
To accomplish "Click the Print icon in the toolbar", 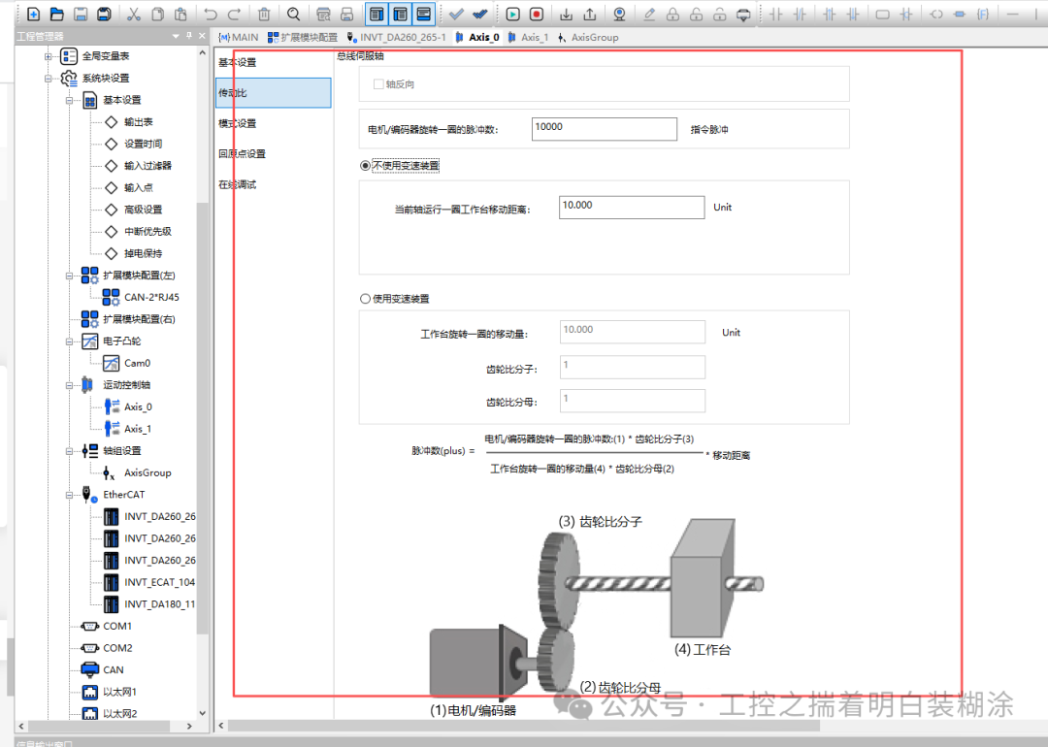I will coord(346,14).
